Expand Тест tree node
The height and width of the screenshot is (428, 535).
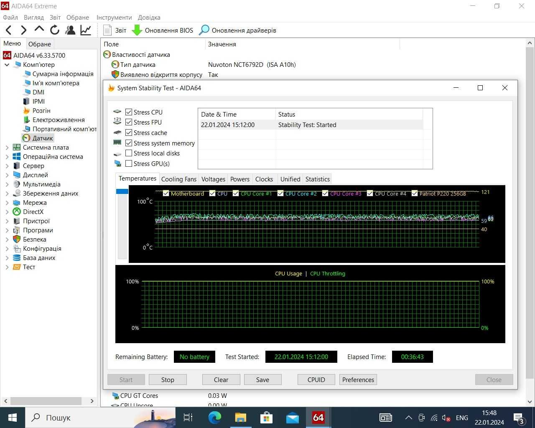7,267
